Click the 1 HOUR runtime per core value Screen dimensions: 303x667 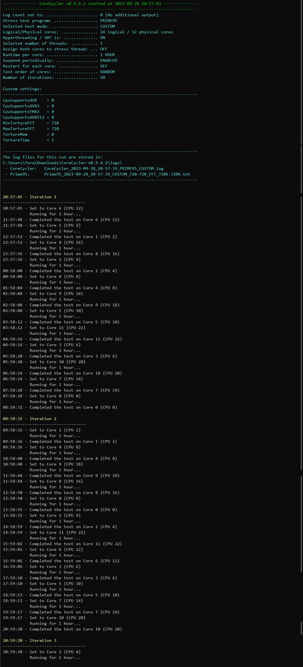point(107,55)
